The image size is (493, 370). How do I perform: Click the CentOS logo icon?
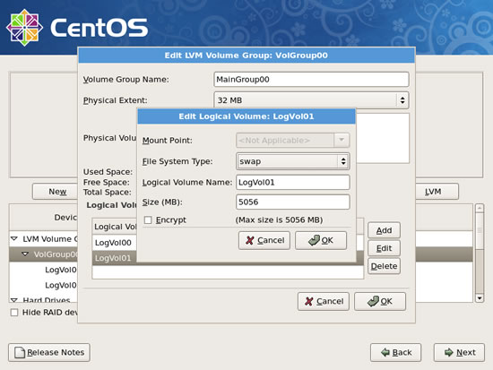pos(24,28)
